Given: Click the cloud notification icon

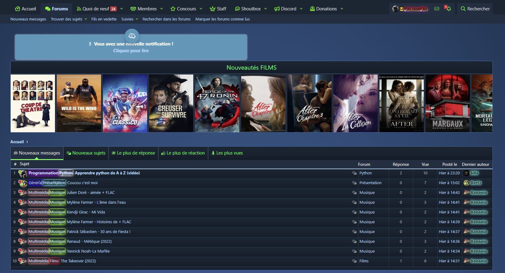Looking at the screenshot, I should 132,36.
